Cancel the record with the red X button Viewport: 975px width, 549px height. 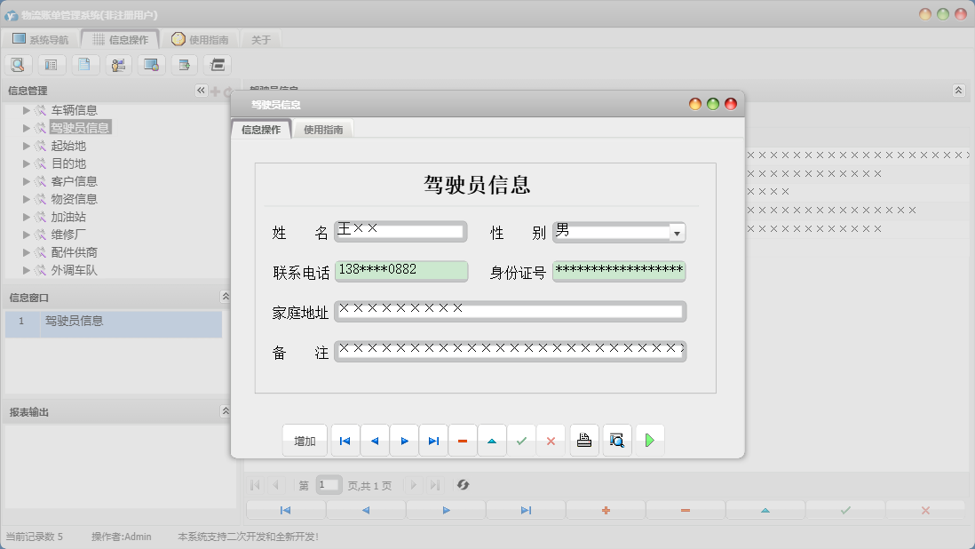[x=551, y=439]
